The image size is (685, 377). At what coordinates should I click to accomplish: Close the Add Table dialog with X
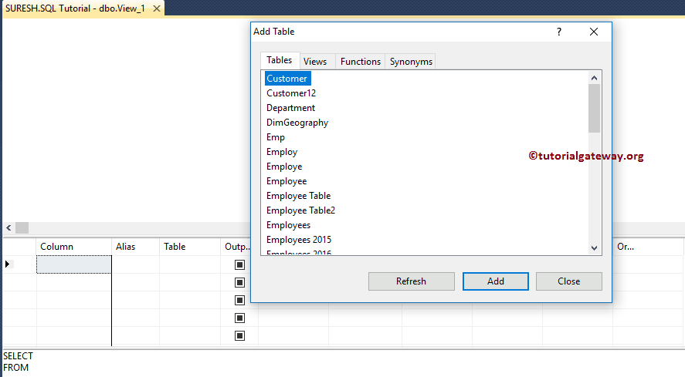click(594, 32)
